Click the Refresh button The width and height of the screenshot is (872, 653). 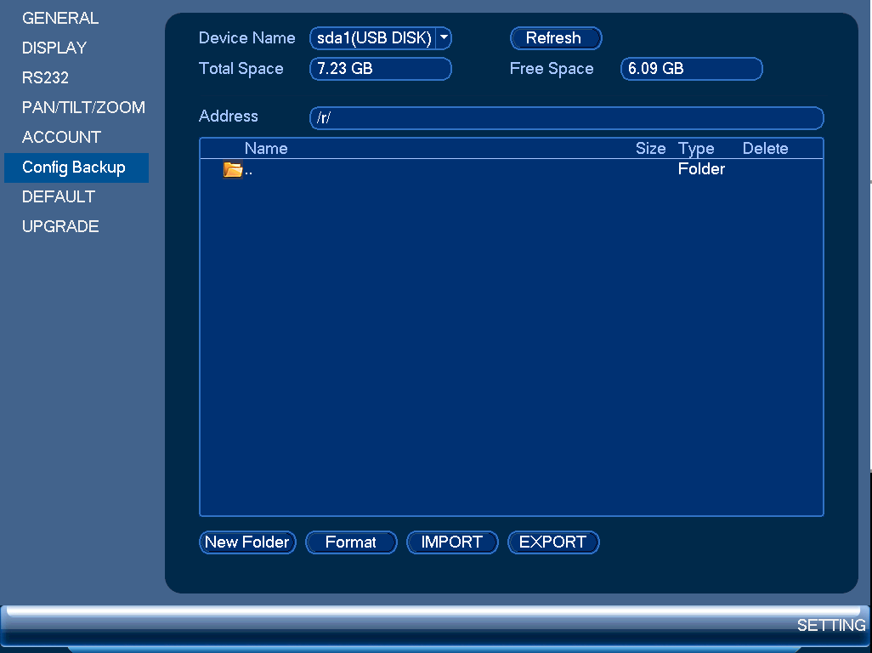pyautogui.click(x=556, y=37)
